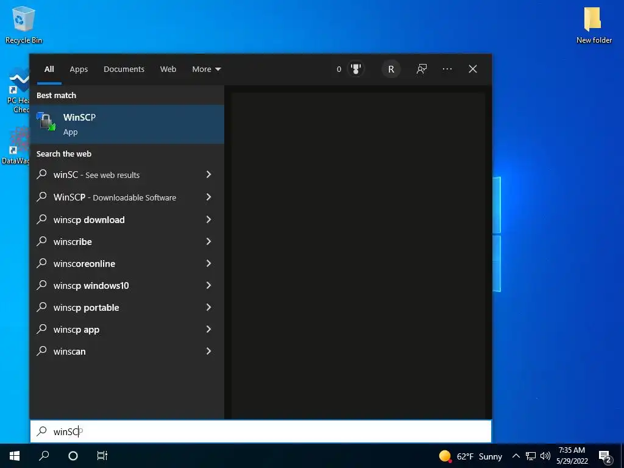Select 'WinSCP - Downloadable Software' suggestion text

115,197
